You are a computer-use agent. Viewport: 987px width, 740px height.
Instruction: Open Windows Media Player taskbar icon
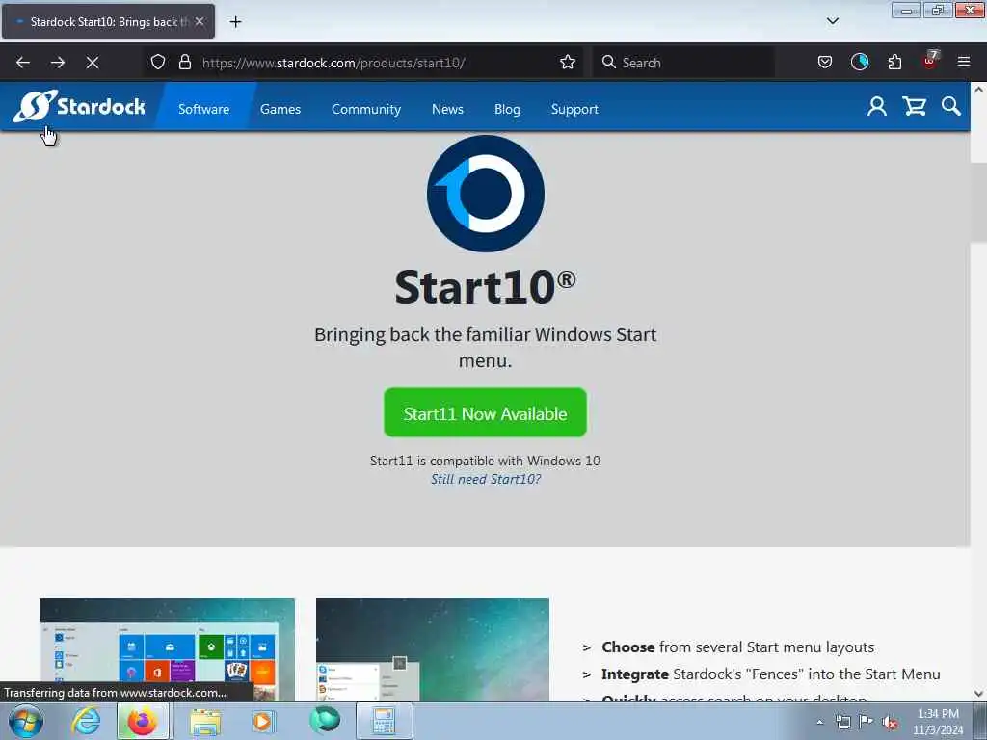click(262, 721)
